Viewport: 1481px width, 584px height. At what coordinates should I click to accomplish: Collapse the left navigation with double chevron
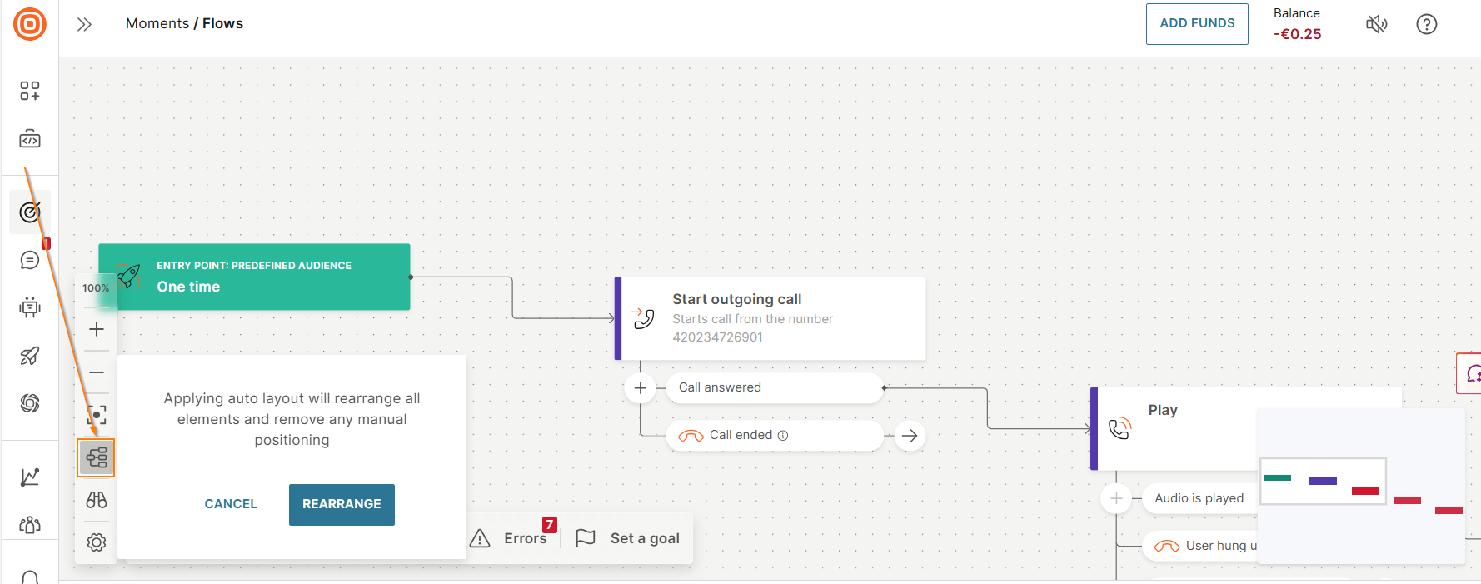[x=83, y=24]
